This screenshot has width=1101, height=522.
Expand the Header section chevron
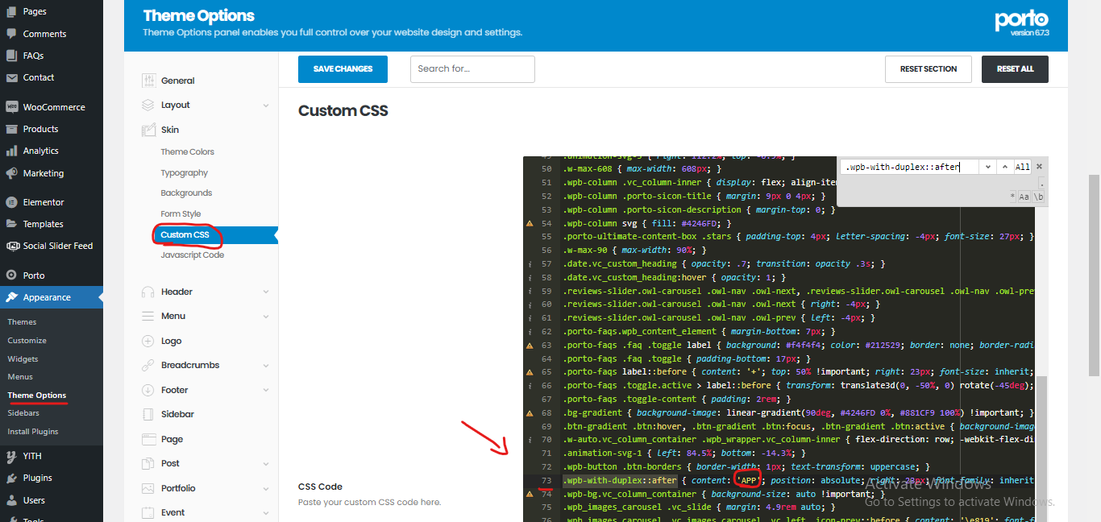click(266, 292)
